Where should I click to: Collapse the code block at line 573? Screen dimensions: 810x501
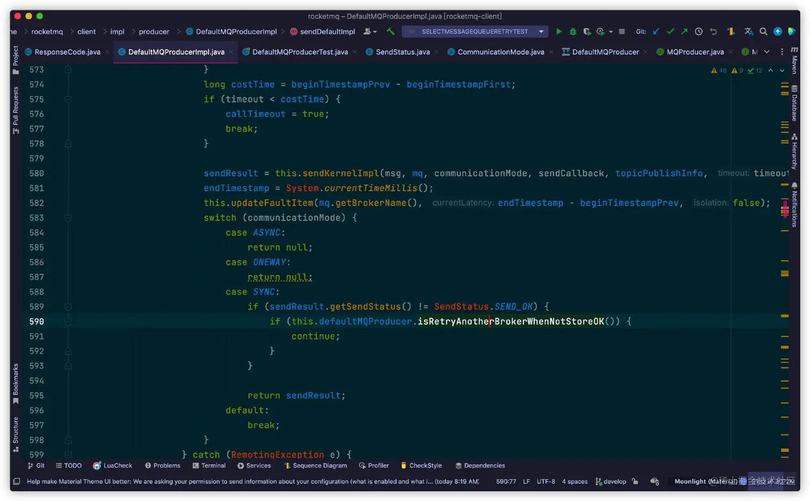coord(68,70)
